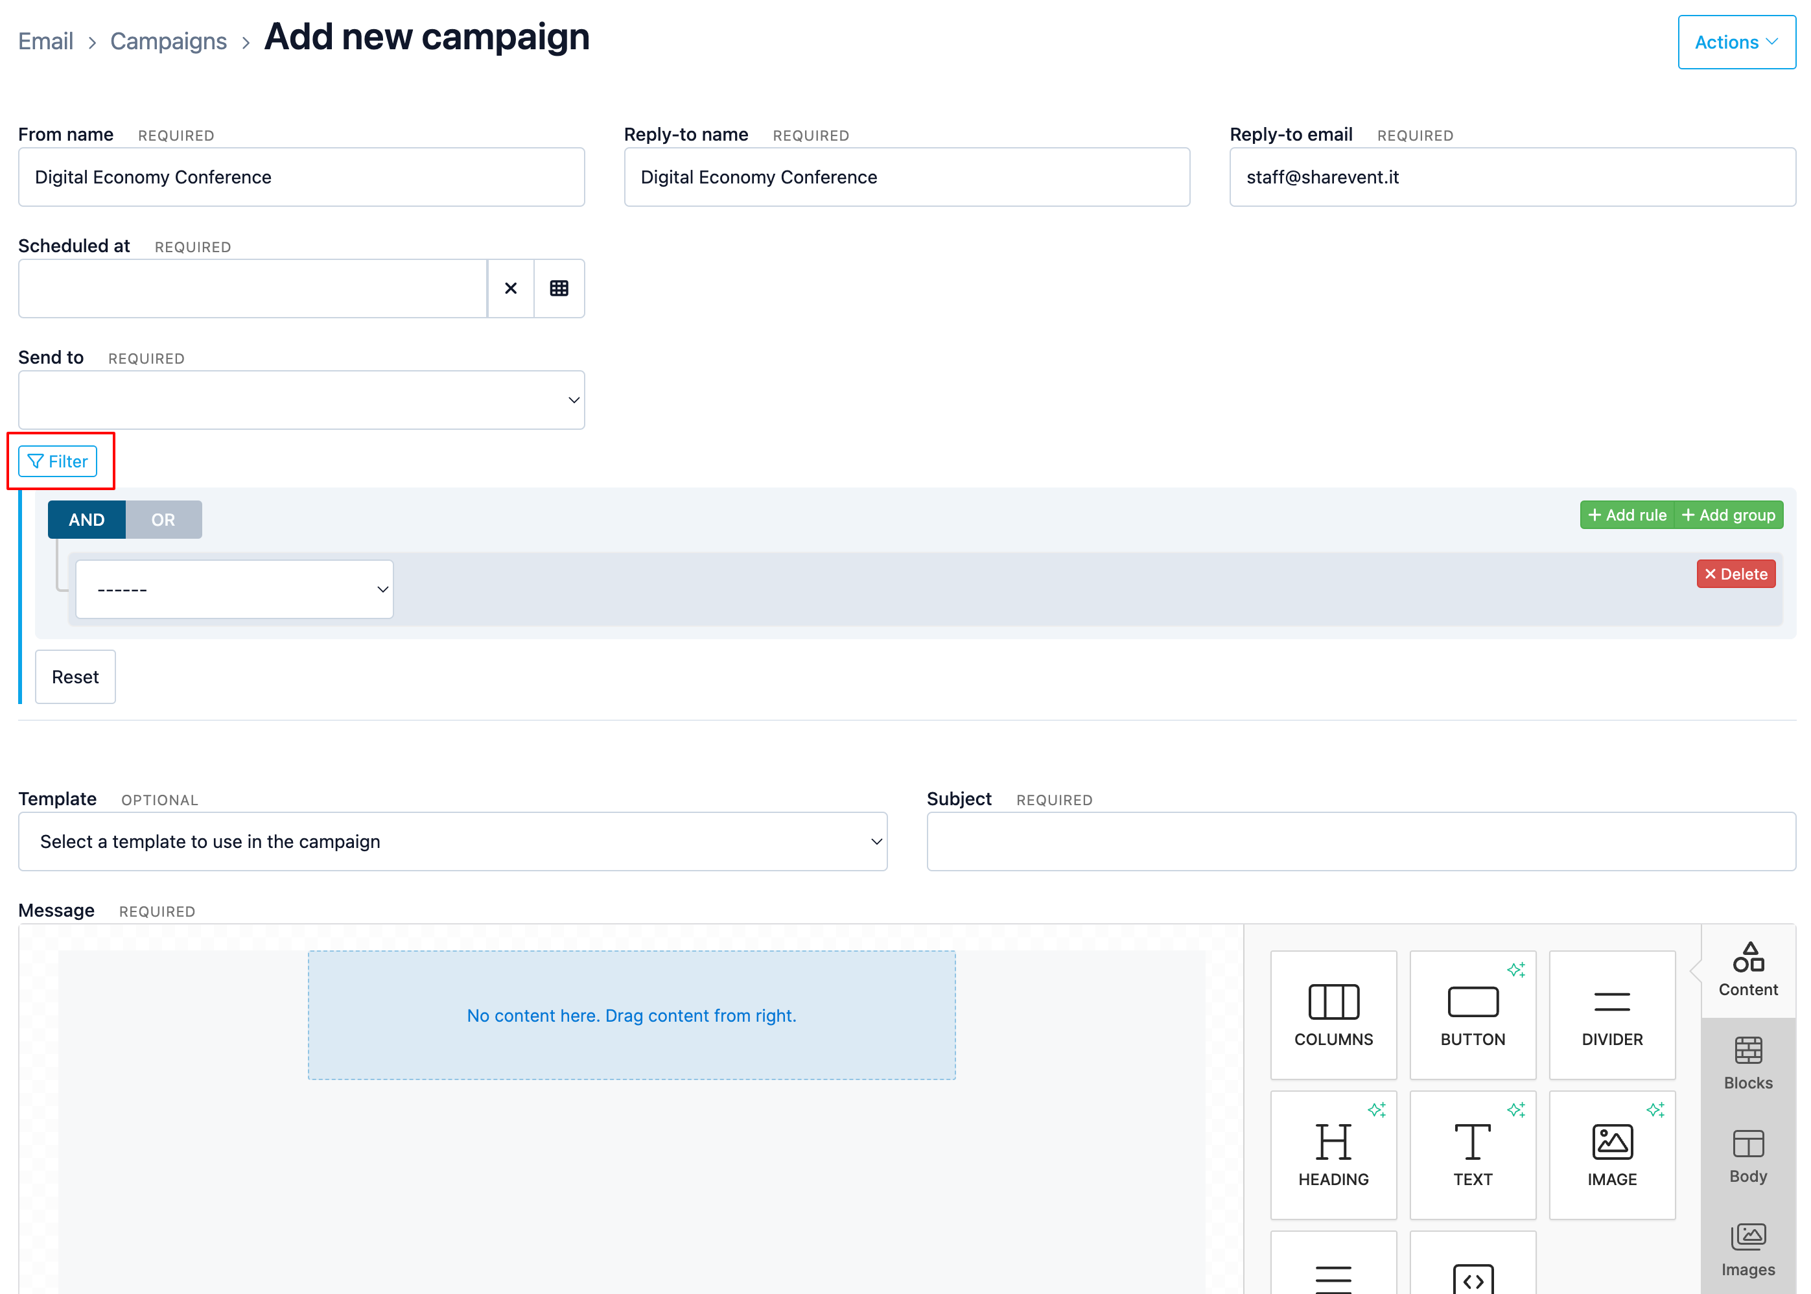Click the Filter funnel button
The image size is (1811, 1294).
coord(58,462)
